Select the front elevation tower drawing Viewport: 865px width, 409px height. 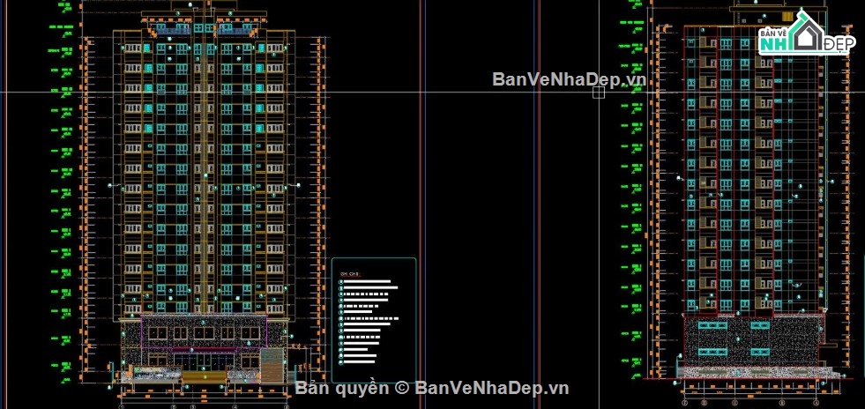tap(204, 193)
